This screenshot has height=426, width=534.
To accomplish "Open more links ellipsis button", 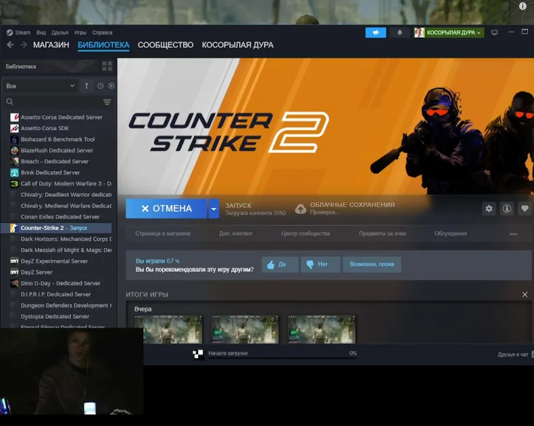I will click(513, 234).
